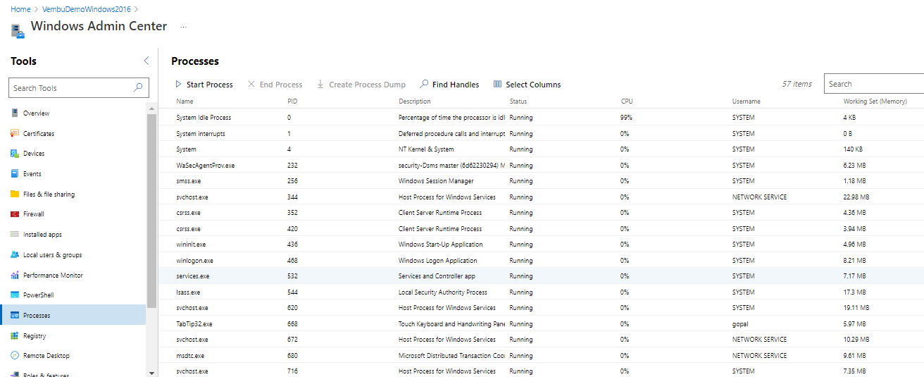Click the Files & file sharing folder icon
This screenshot has height=377, width=924.
tap(15, 194)
